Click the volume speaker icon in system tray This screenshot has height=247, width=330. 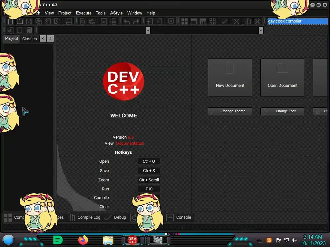[294, 240]
